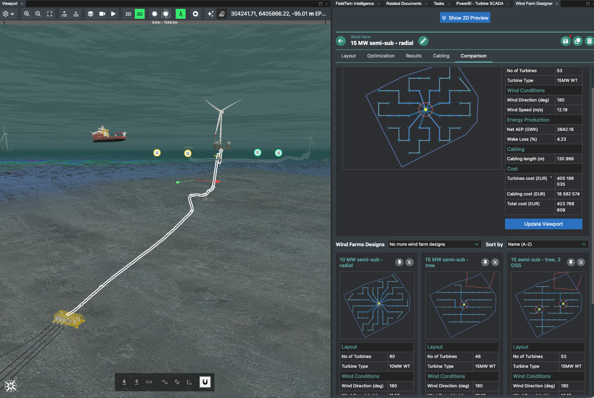Click Show 2D Preview button
Image resolution: width=594 pixels, height=398 pixels.
point(465,18)
